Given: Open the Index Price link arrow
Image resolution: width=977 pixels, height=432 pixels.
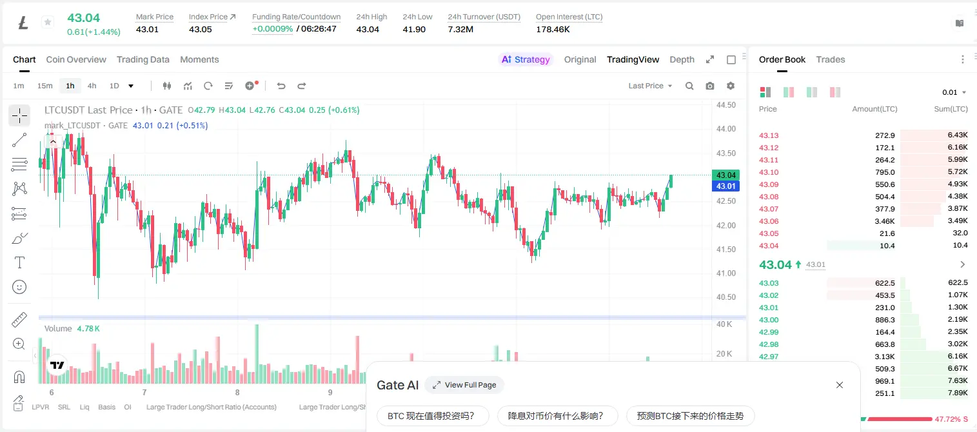Looking at the screenshot, I should tap(232, 17).
